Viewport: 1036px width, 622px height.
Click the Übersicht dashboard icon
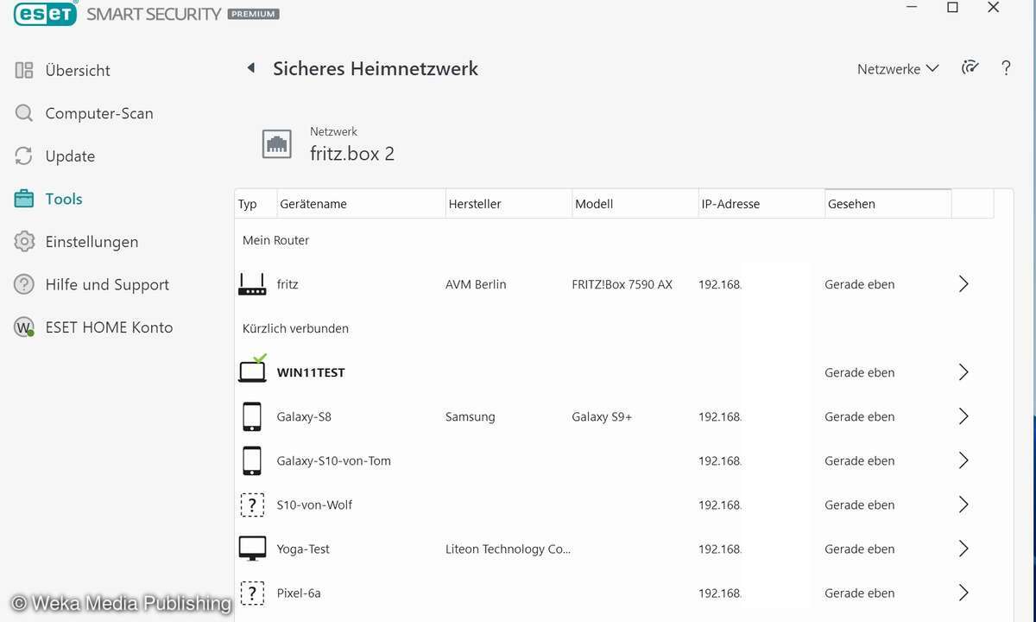point(24,71)
